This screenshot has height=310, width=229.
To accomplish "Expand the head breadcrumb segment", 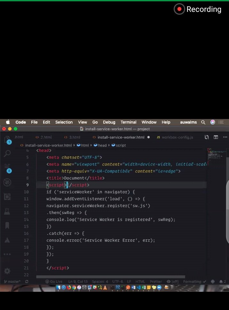I will [100, 145].
